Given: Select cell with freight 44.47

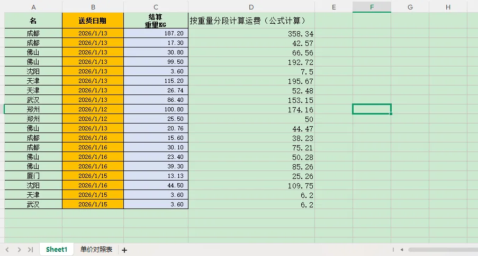Looking at the screenshot, I should click(251, 128).
